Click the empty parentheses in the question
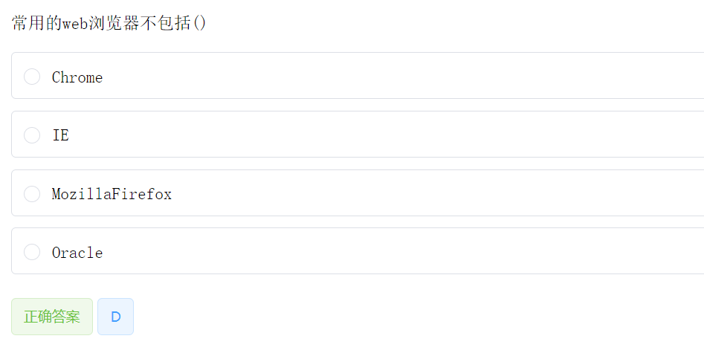704x356 pixels. point(199,23)
